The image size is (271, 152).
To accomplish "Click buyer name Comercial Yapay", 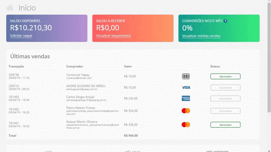I will pyautogui.click(x=78, y=75).
